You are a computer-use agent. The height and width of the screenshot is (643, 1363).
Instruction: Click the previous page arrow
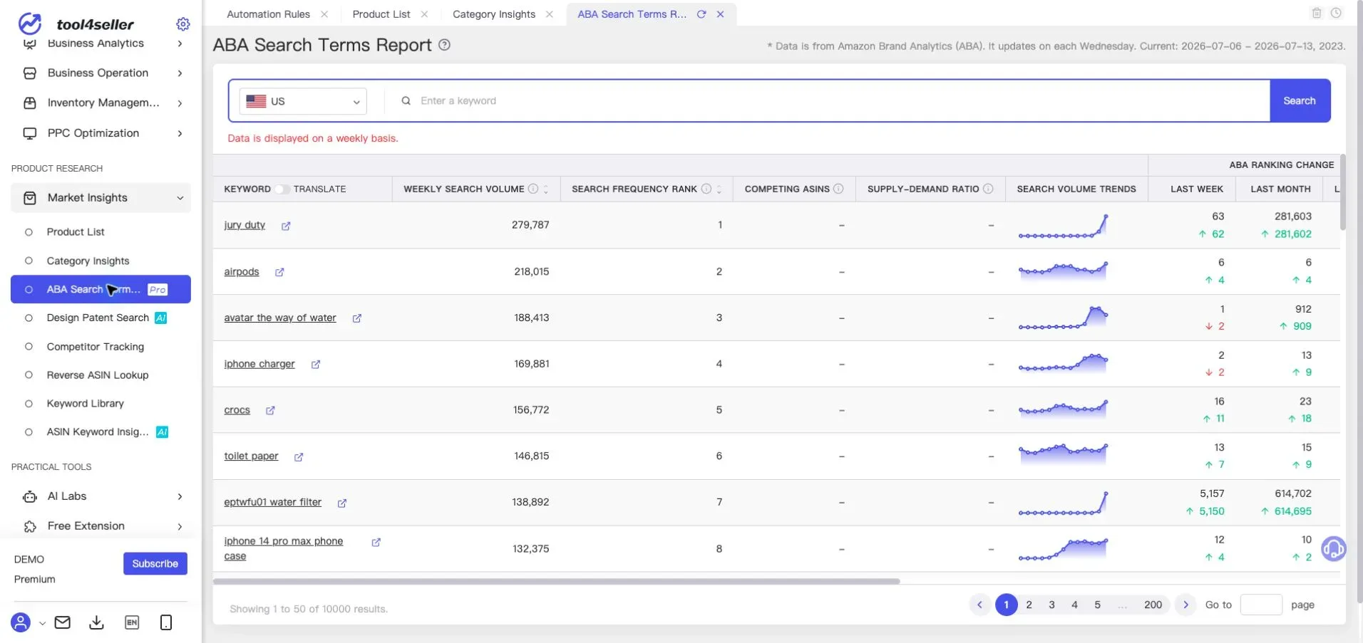(x=979, y=605)
